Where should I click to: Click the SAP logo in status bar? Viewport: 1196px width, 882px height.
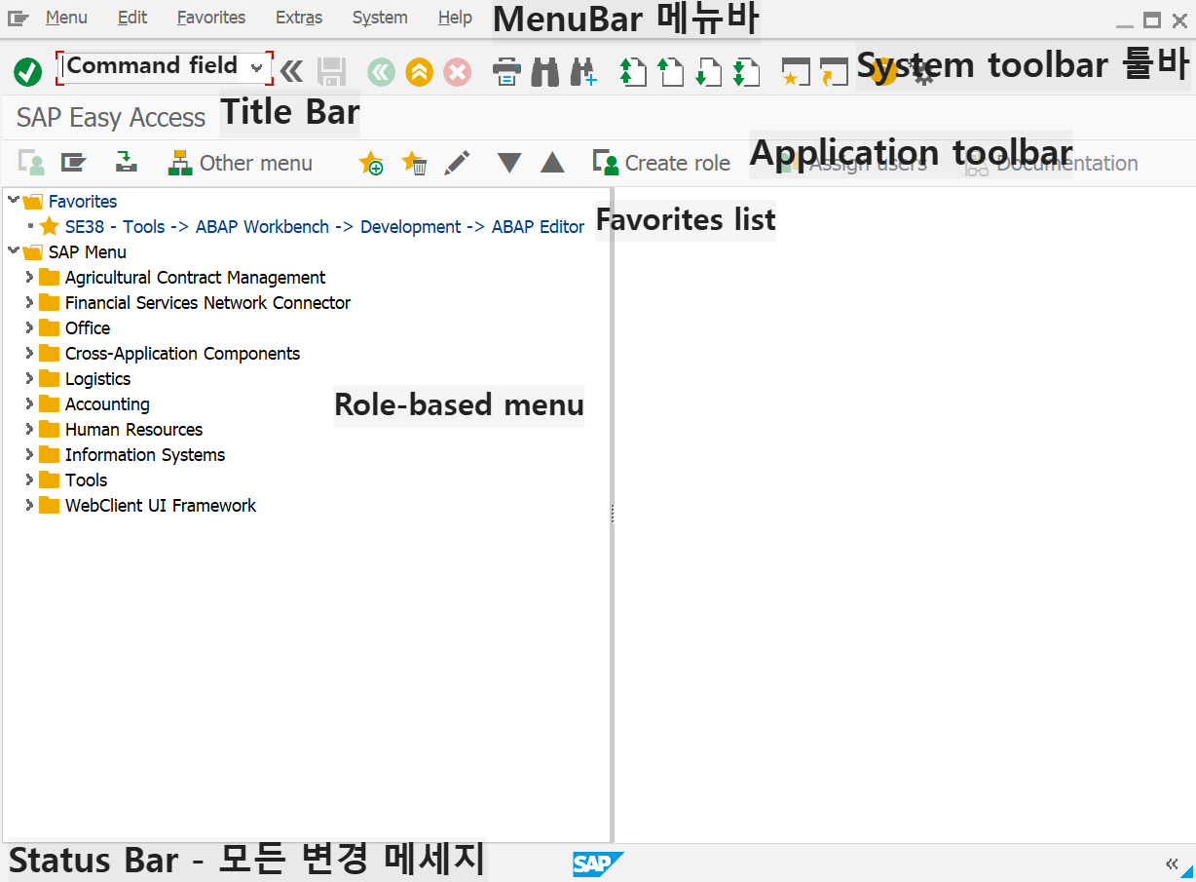tap(597, 863)
